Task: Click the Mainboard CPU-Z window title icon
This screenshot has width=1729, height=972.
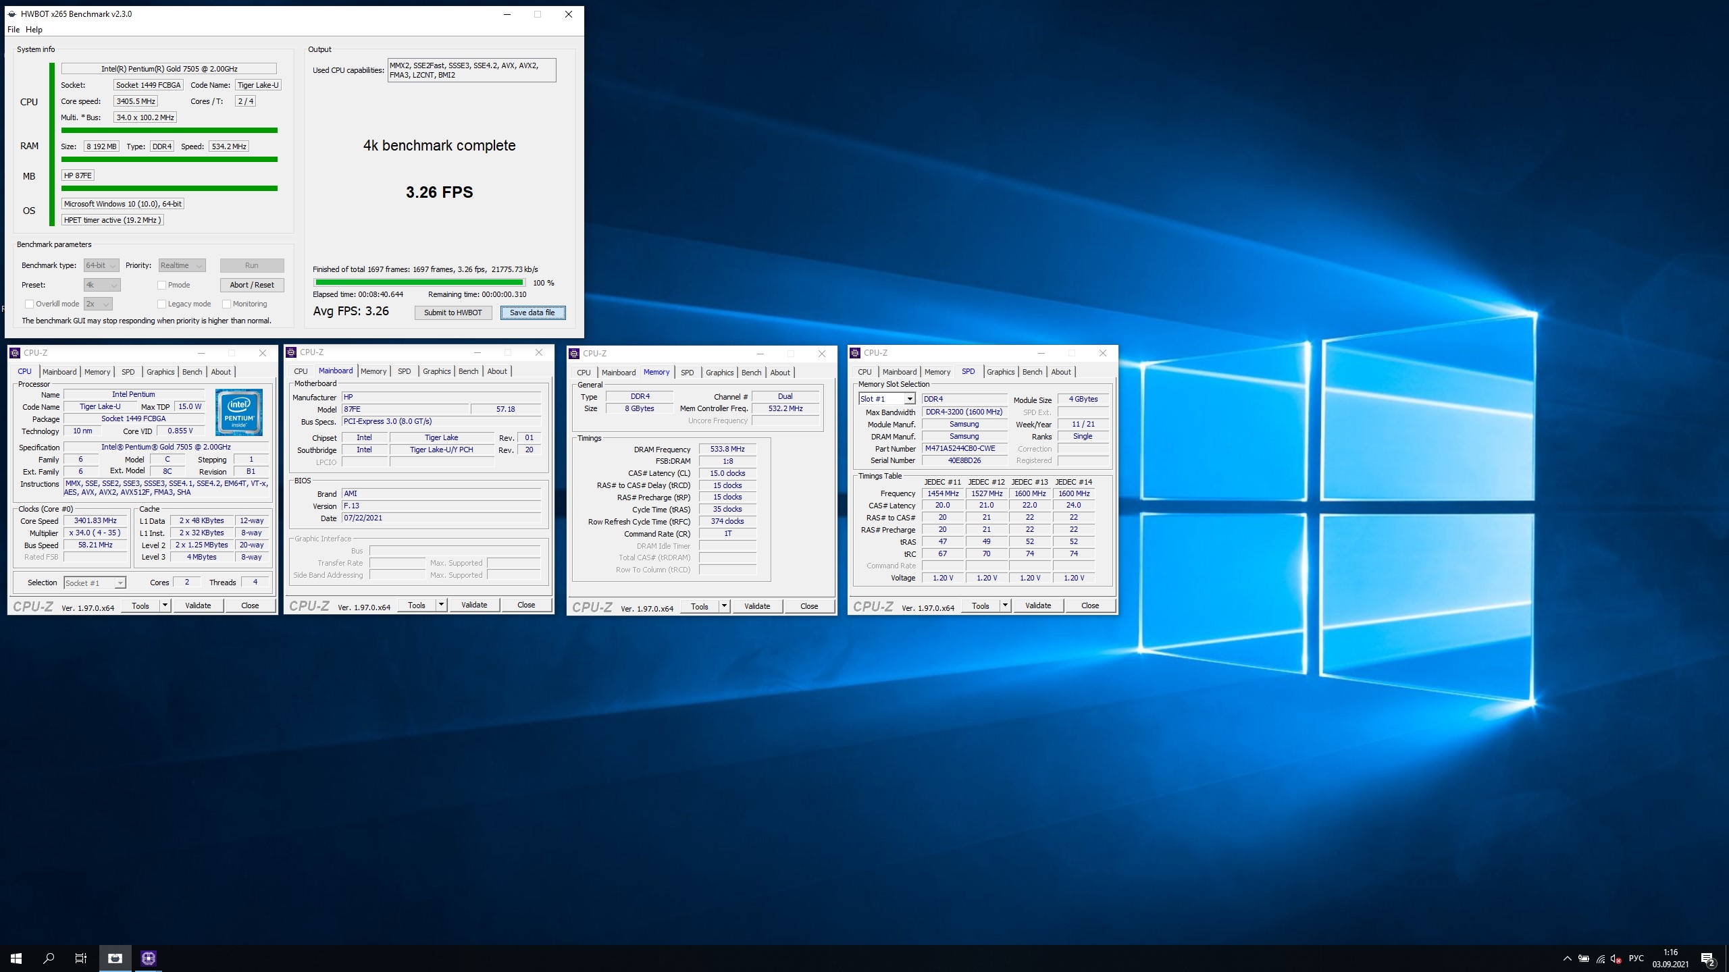Action: [x=291, y=352]
